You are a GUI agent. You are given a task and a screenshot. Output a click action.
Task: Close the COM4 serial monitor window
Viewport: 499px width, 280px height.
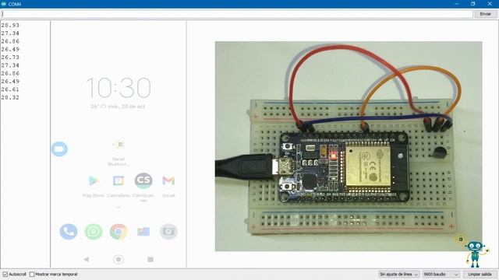[490, 4]
